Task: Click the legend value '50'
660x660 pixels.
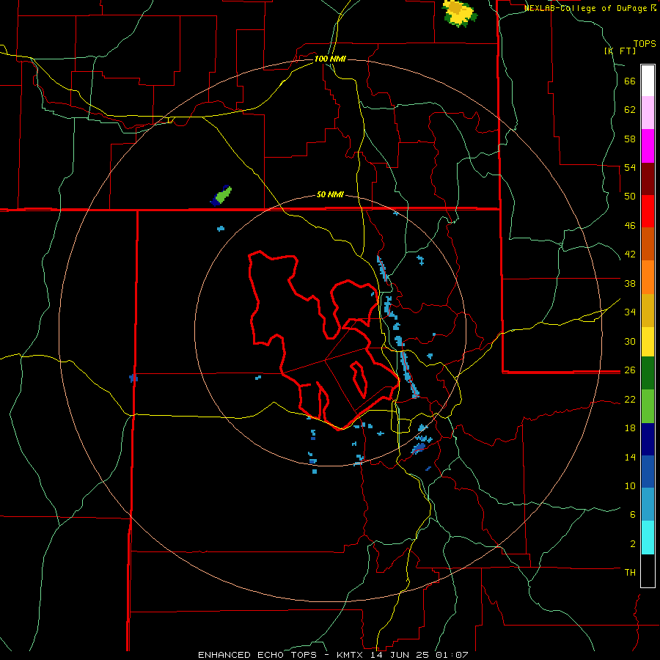Action: pyautogui.click(x=630, y=197)
